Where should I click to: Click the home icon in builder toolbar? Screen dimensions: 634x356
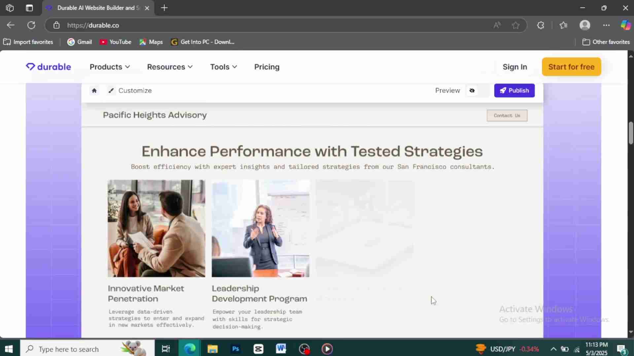pos(94,91)
